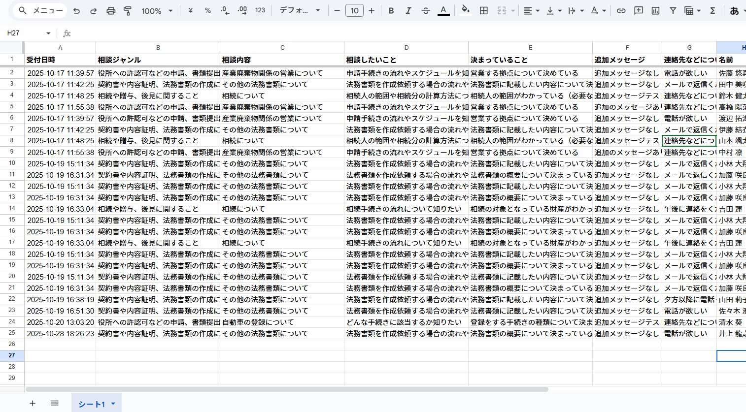Open the fill color picker

pos(465,10)
